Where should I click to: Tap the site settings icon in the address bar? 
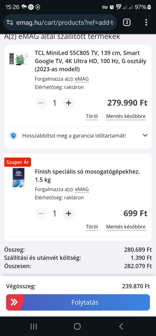[10, 23]
